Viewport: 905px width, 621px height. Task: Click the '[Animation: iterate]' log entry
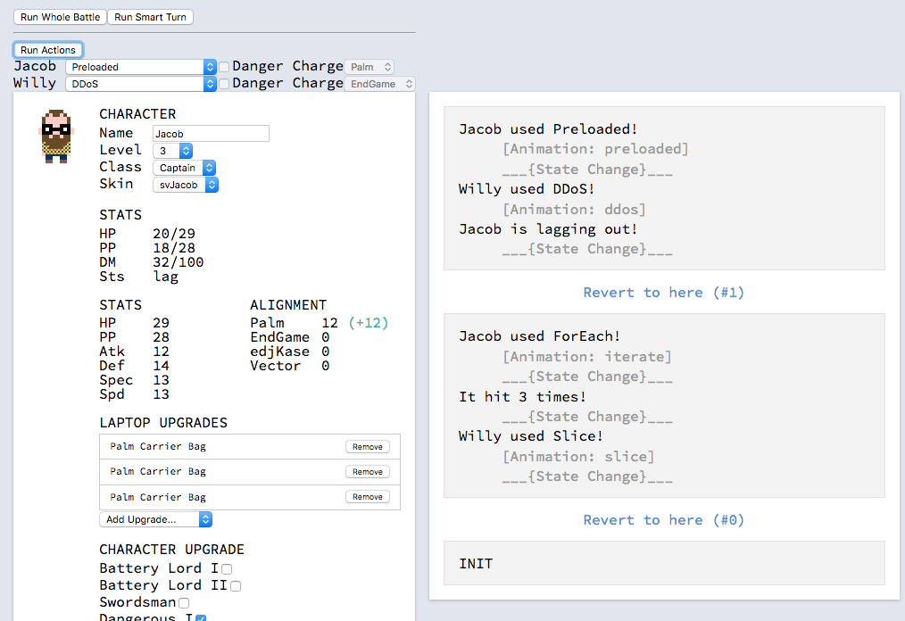[x=587, y=357]
